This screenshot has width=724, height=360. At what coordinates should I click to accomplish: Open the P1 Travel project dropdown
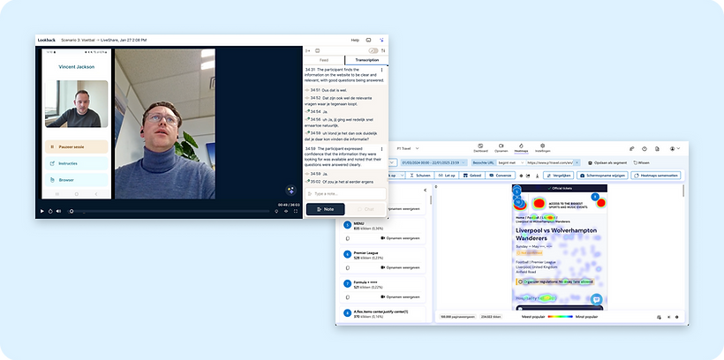[x=408, y=148]
